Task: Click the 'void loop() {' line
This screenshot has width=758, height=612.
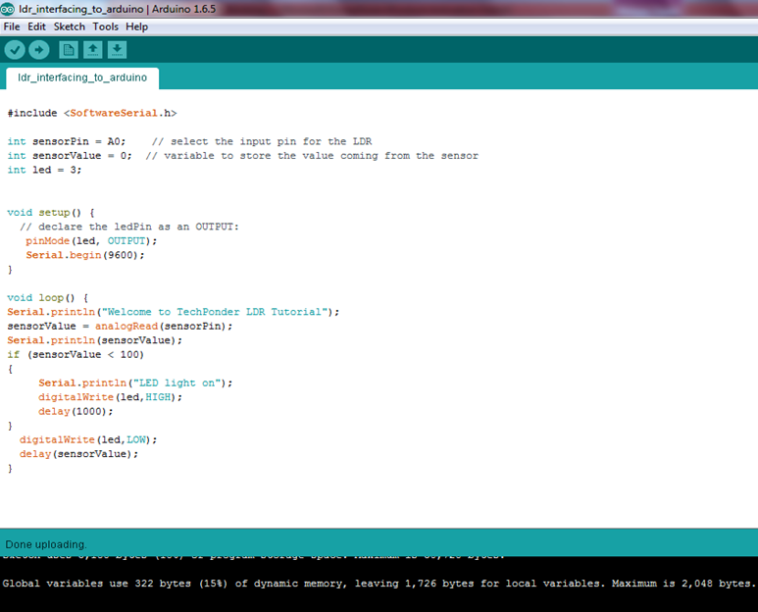Action: 47,298
